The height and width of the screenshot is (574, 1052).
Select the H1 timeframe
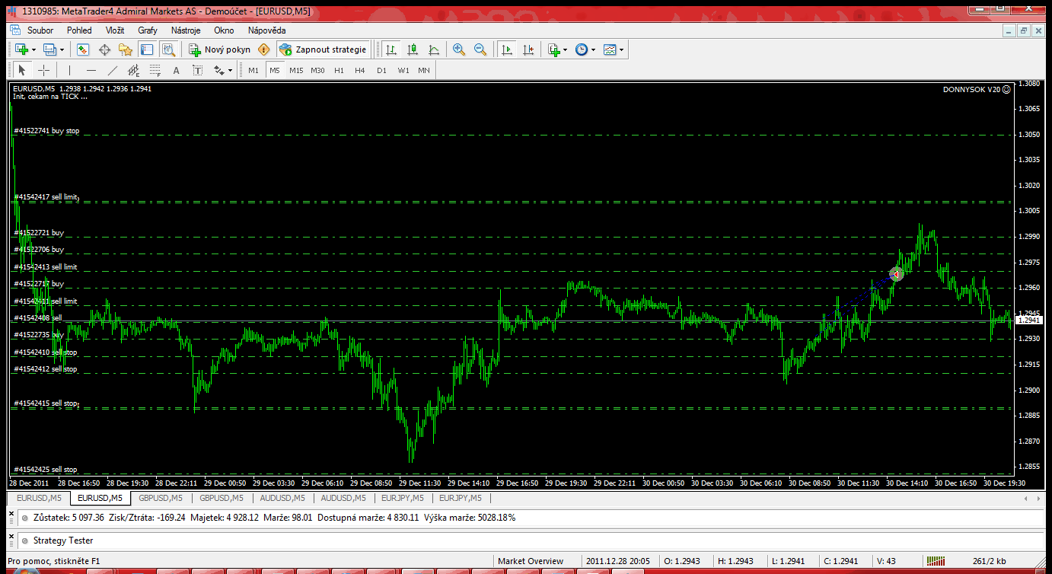(339, 71)
